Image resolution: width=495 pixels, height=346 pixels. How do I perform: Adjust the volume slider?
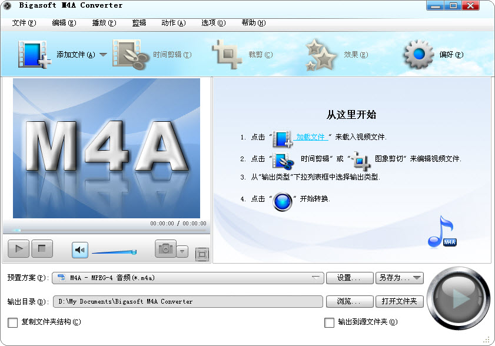click(x=115, y=252)
